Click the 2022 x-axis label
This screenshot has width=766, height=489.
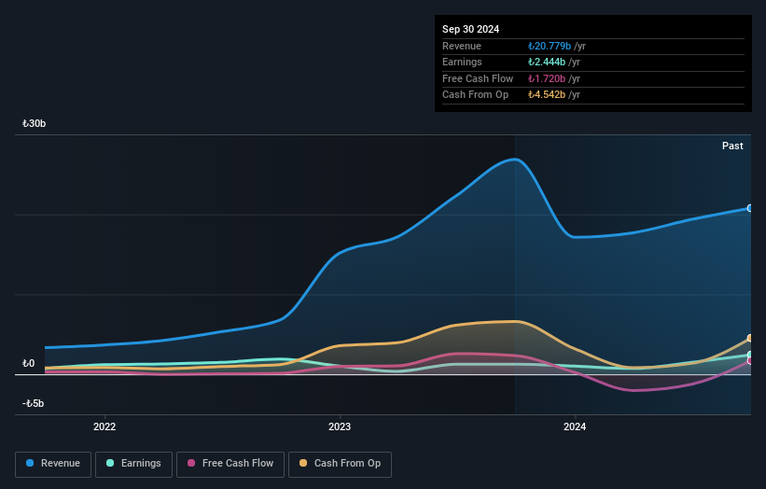click(x=104, y=426)
